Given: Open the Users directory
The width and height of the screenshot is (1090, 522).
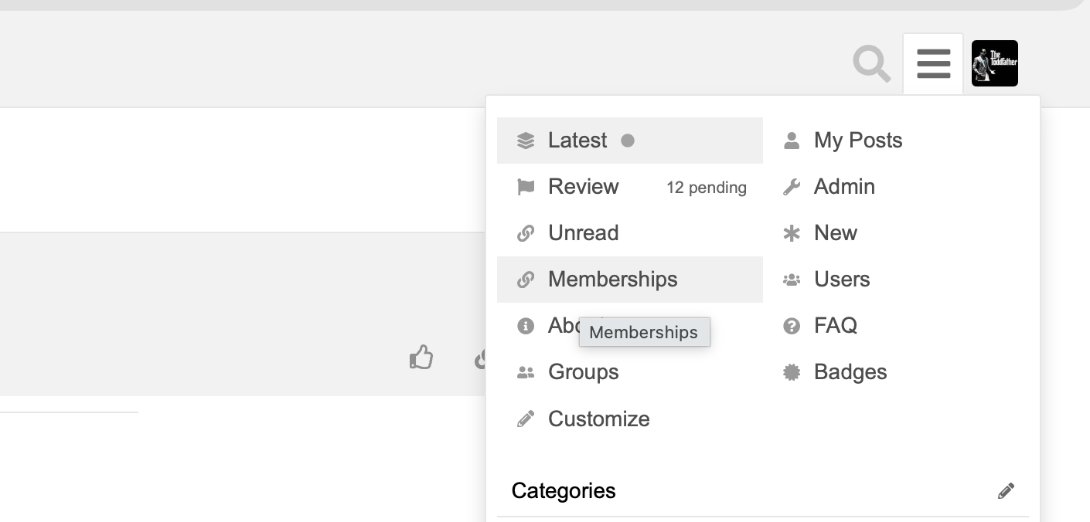Looking at the screenshot, I should click(841, 280).
